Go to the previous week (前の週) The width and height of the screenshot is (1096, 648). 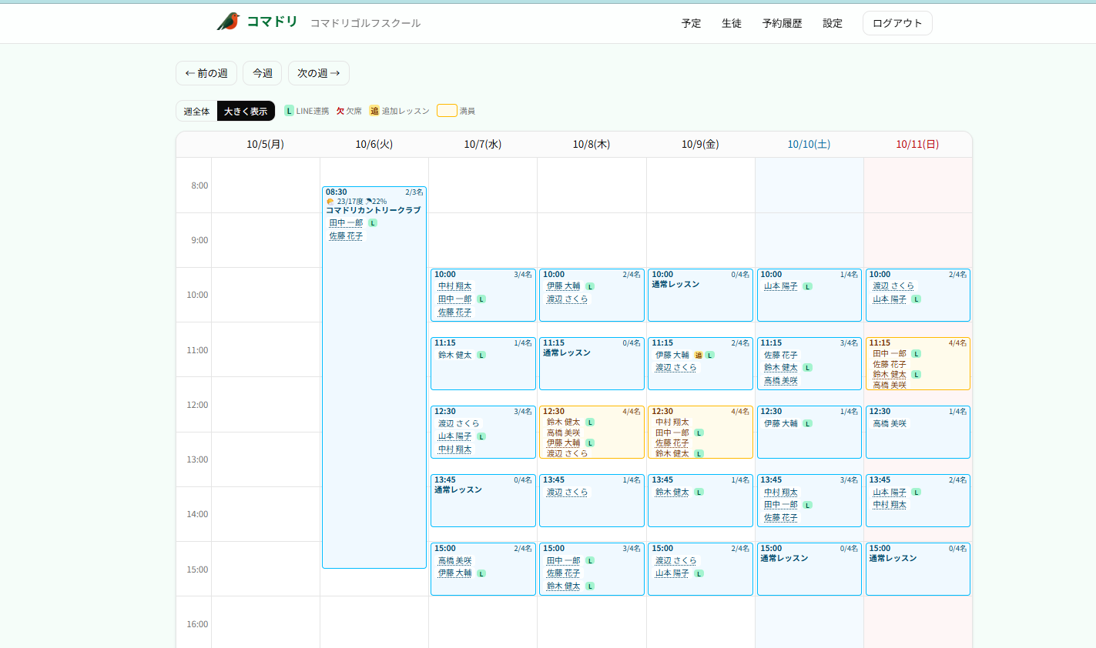[206, 73]
